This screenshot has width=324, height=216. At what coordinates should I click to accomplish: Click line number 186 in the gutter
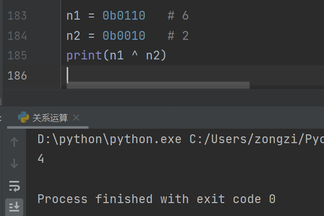coord(17,75)
